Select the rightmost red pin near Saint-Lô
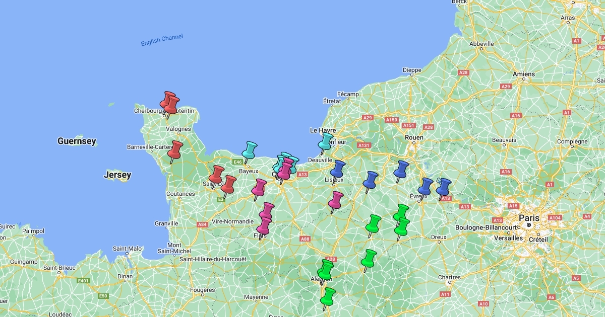This screenshot has height=317, width=605. [228, 184]
